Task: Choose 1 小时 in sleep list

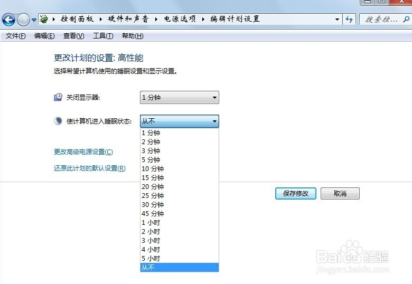Action: tap(180, 223)
